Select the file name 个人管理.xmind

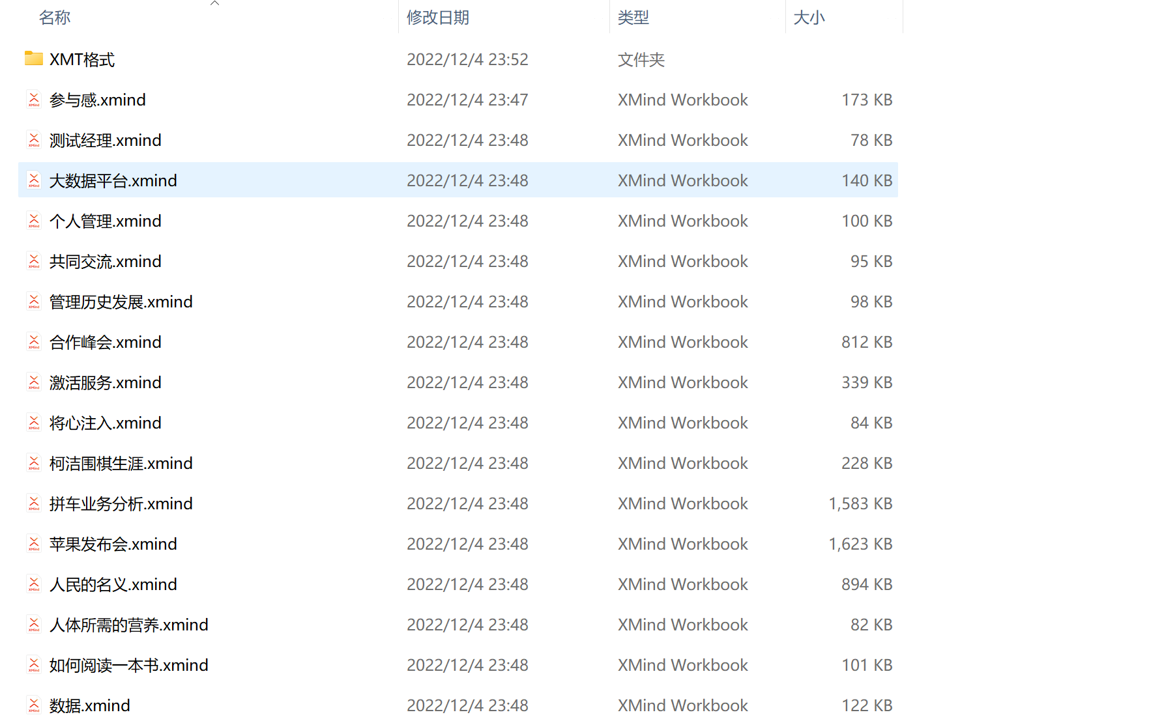point(106,221)
